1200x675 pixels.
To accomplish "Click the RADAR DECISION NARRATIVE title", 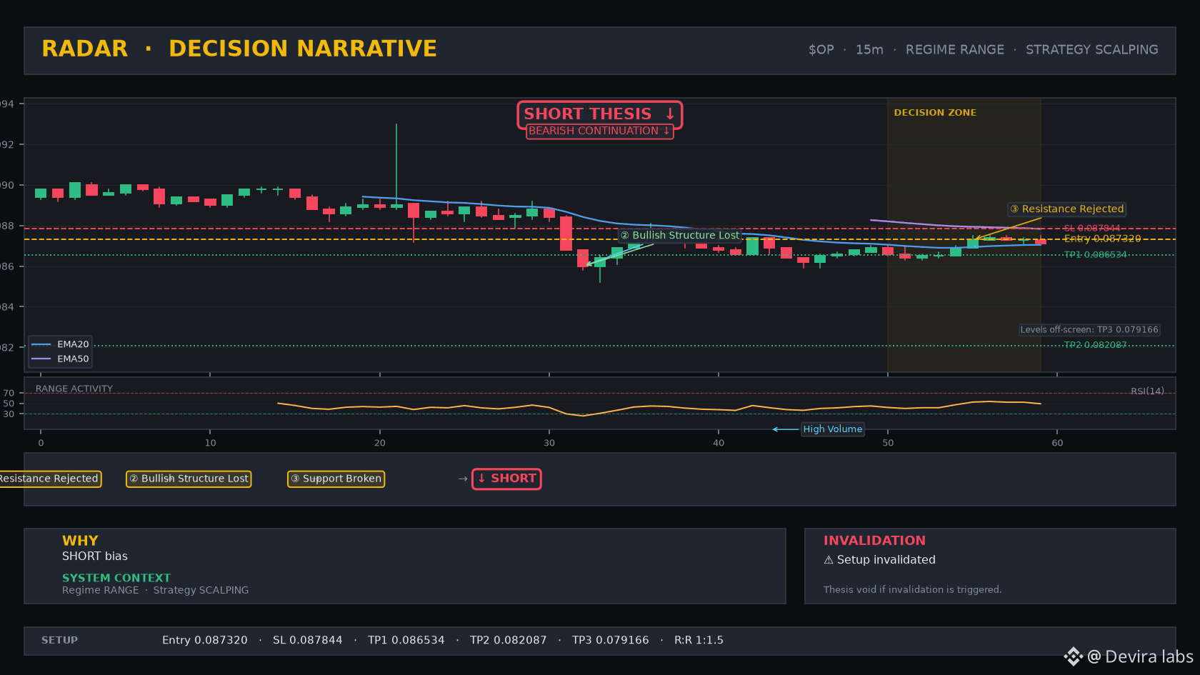I will pyautogui.click(x=239, y=49).
